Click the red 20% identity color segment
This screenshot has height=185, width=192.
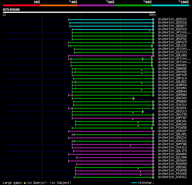pos(22,5)
